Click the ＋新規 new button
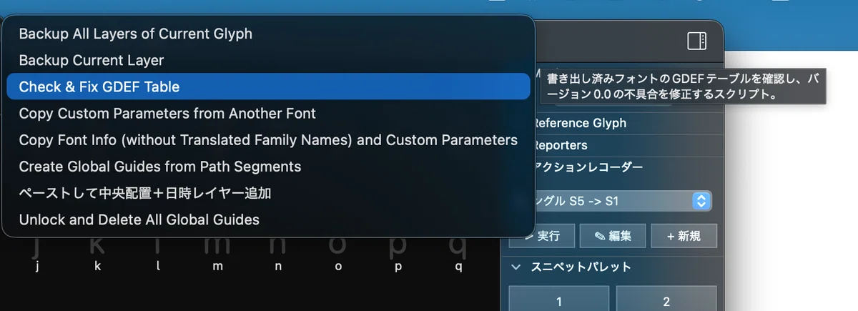The width and height of the screenshot is (858, 311). (x=684, y=236)
